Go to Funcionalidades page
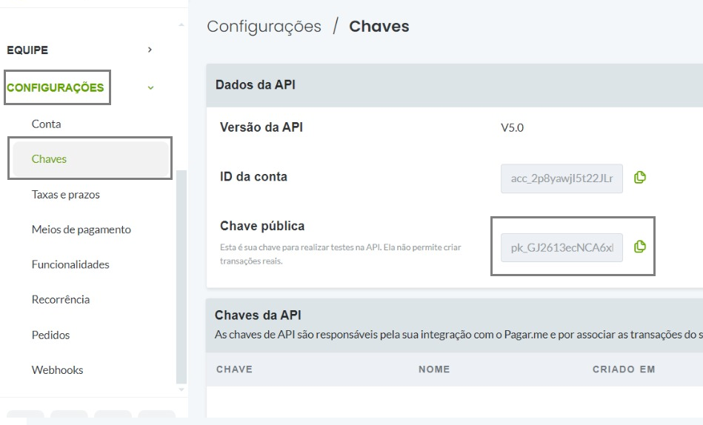This screenshot has width=703, height=425. point(70,264)
